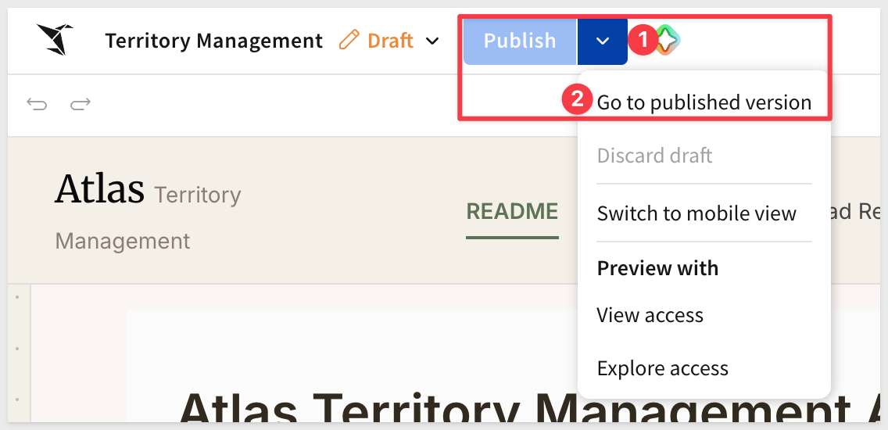Viewport: 888px width, 430px height.
Task: Open the Publish options dropdown arrow
Action: (x=603, y=41)
